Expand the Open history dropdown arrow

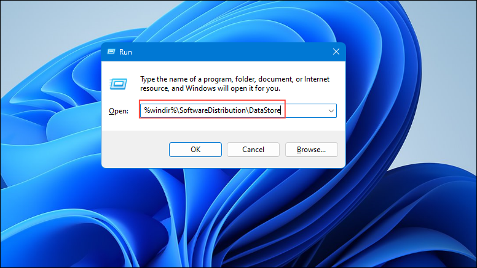[x=331, y=111]
